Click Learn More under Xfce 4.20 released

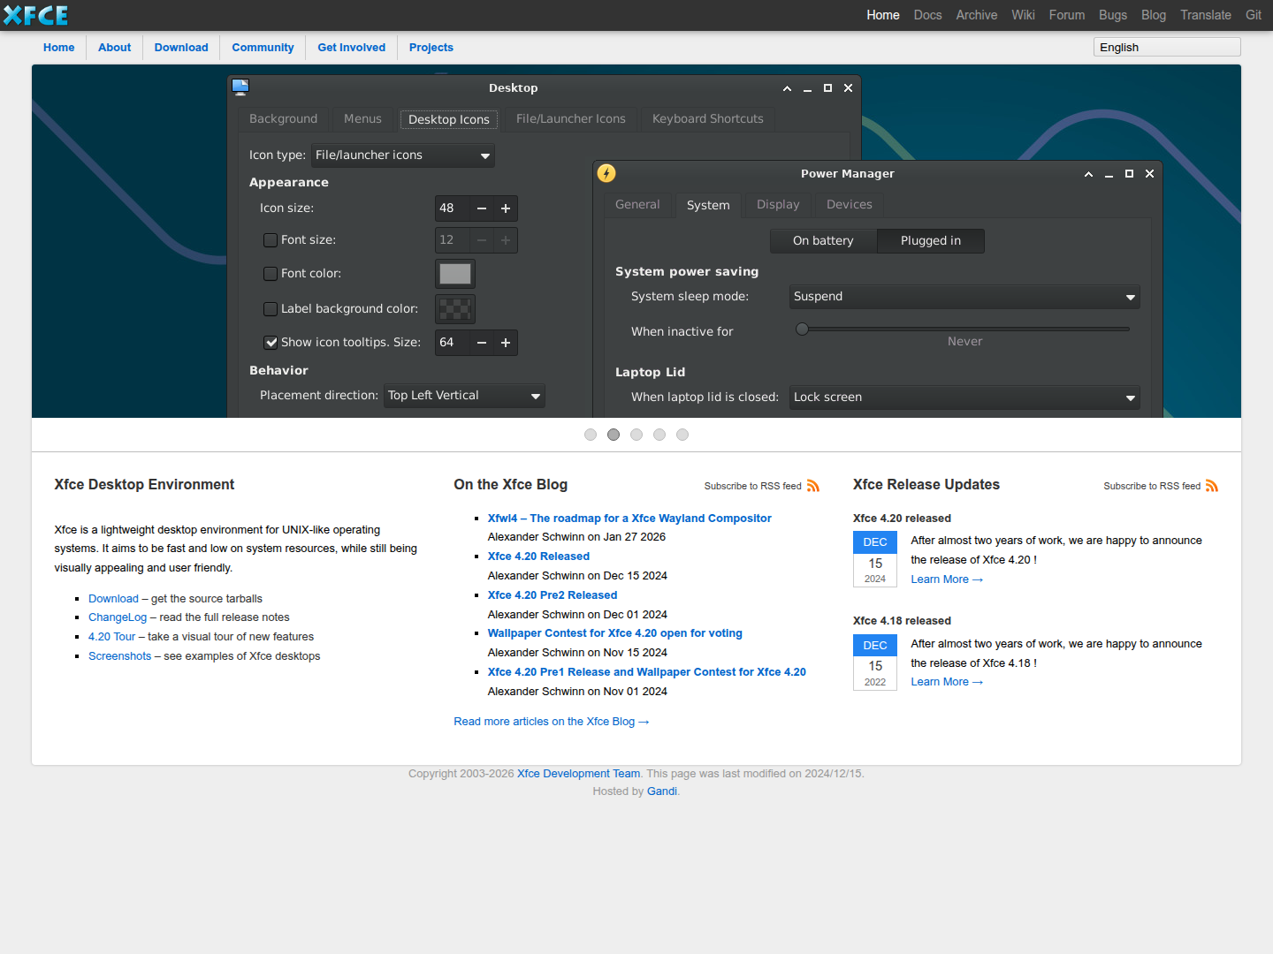(947, 579)
